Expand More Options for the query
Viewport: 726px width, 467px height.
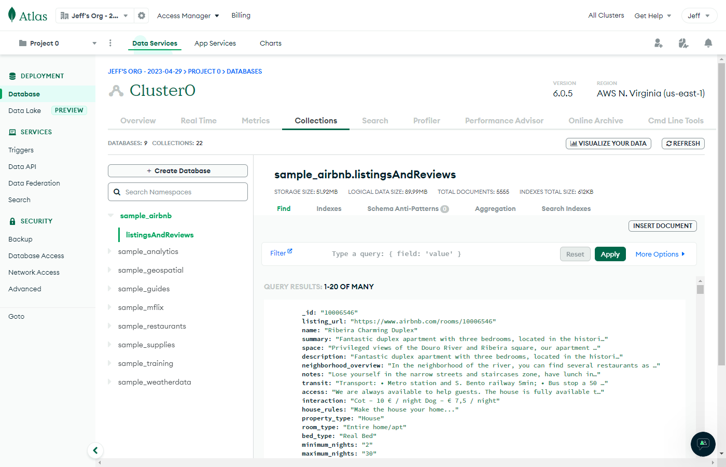click(660, 254)
